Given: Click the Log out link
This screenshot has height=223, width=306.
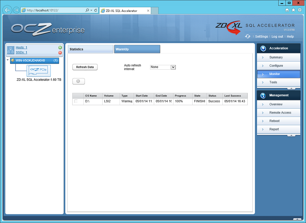Looking at the screenshot, I should point(277,36).
